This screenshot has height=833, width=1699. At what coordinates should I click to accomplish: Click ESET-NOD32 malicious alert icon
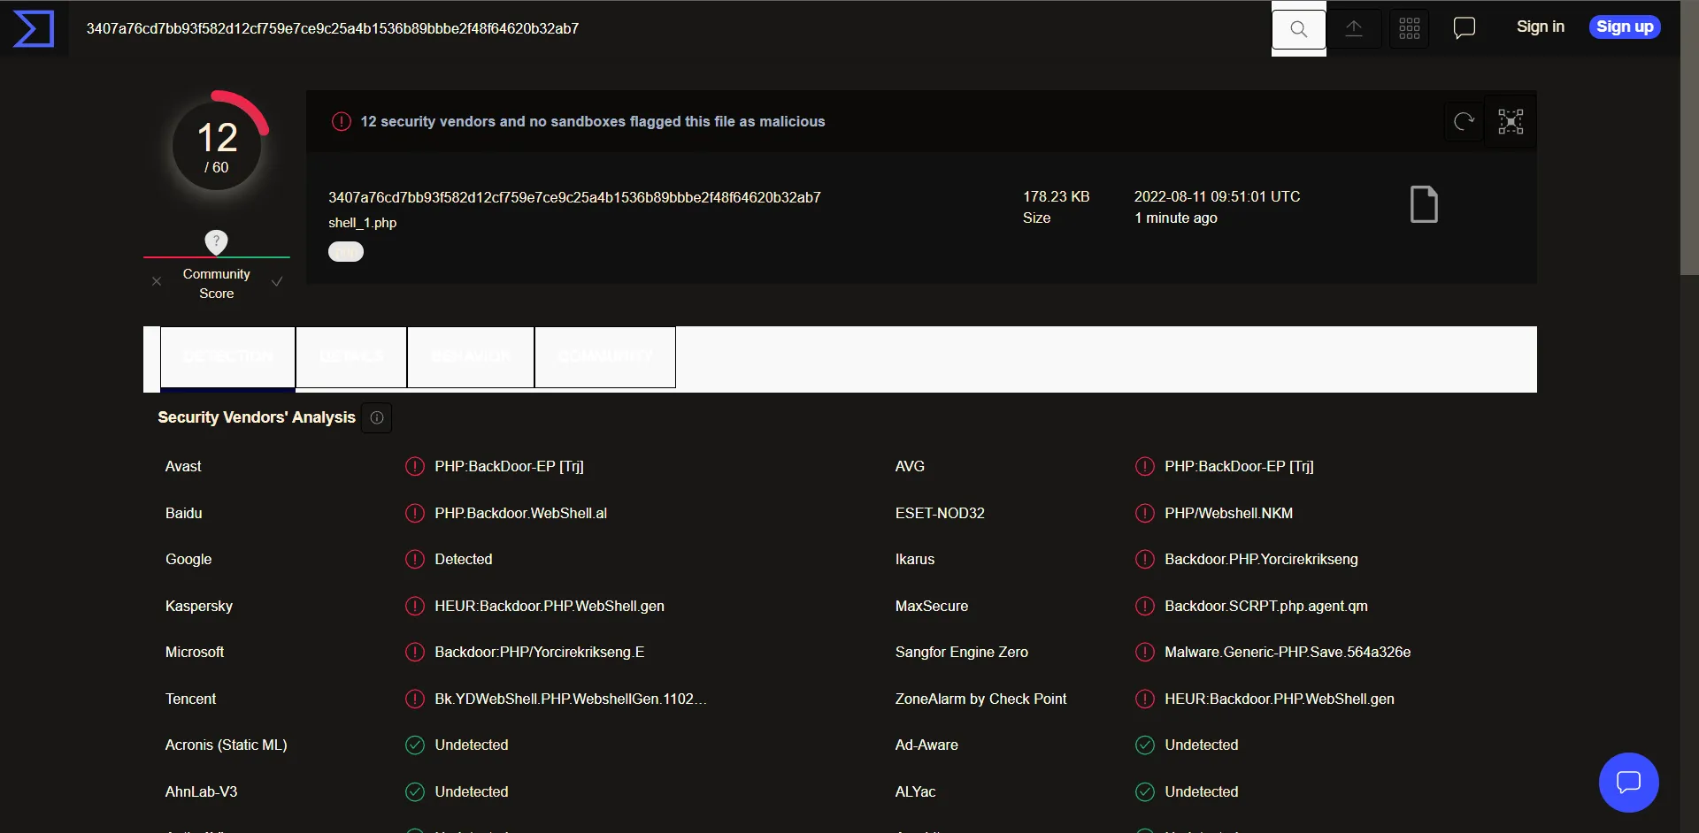[x=1145, y=513]
